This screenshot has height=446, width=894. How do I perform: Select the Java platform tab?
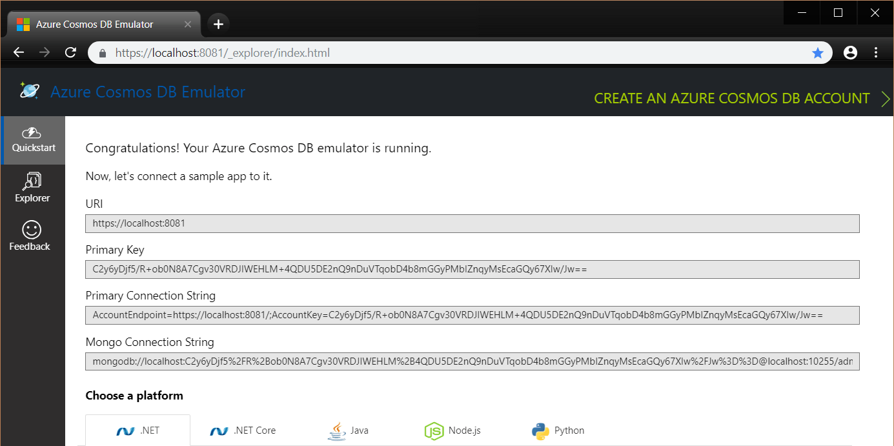(x=348, y=431)
